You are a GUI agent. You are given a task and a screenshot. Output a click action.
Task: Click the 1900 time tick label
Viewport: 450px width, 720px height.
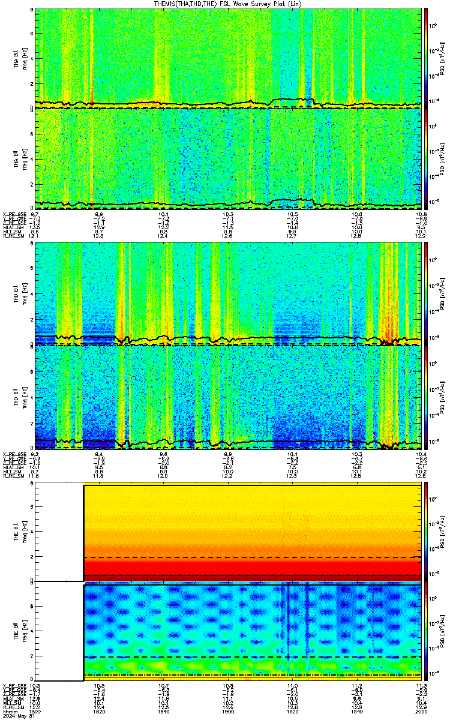(228, 711)
